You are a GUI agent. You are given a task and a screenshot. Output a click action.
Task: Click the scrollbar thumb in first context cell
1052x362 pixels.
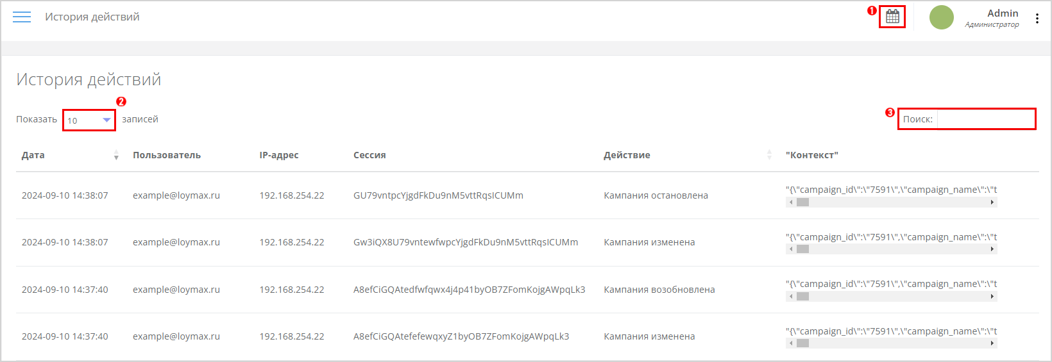point(802,202)
